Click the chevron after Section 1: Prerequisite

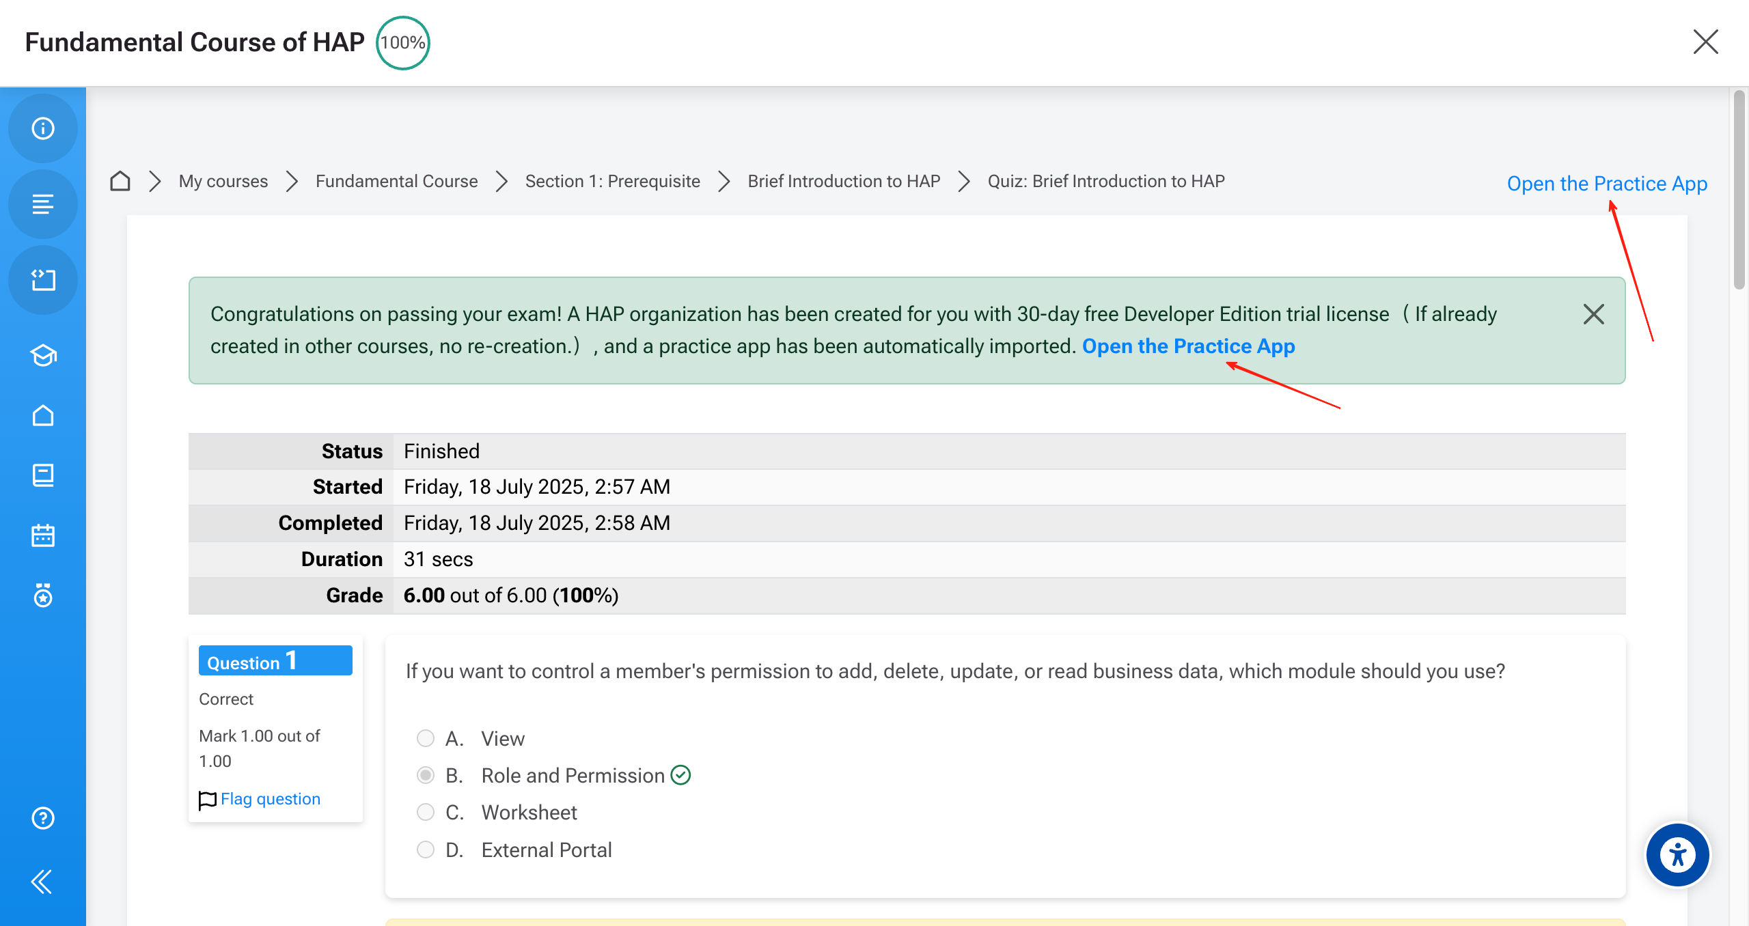pos(724,181)
